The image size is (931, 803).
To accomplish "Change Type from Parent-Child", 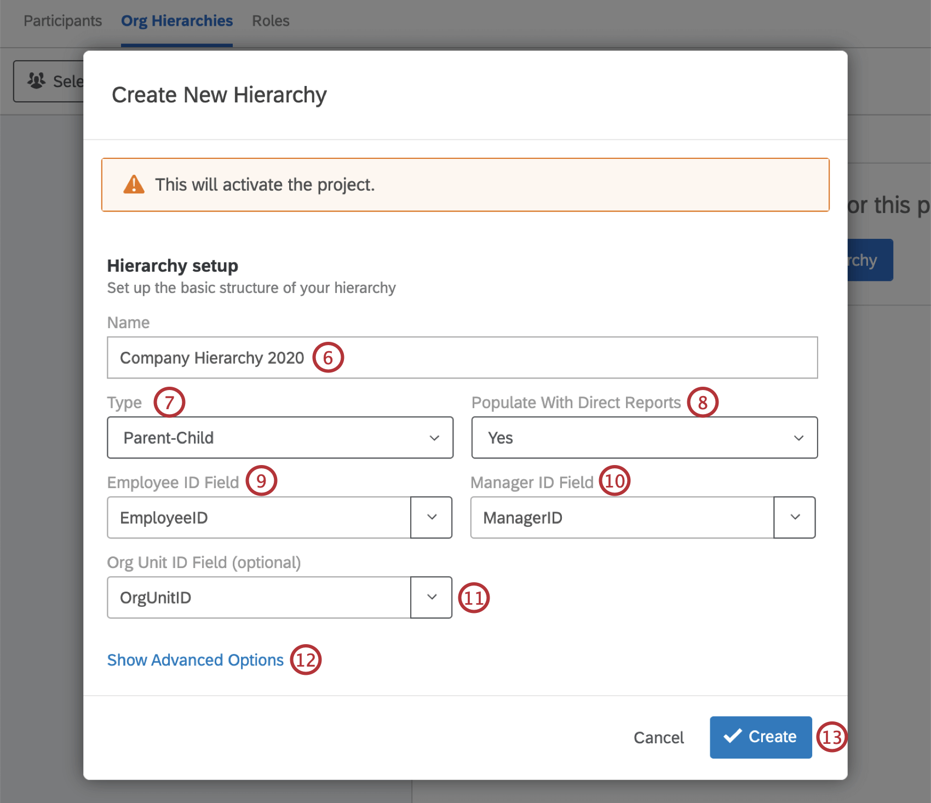I will click(x=279, y=438).
